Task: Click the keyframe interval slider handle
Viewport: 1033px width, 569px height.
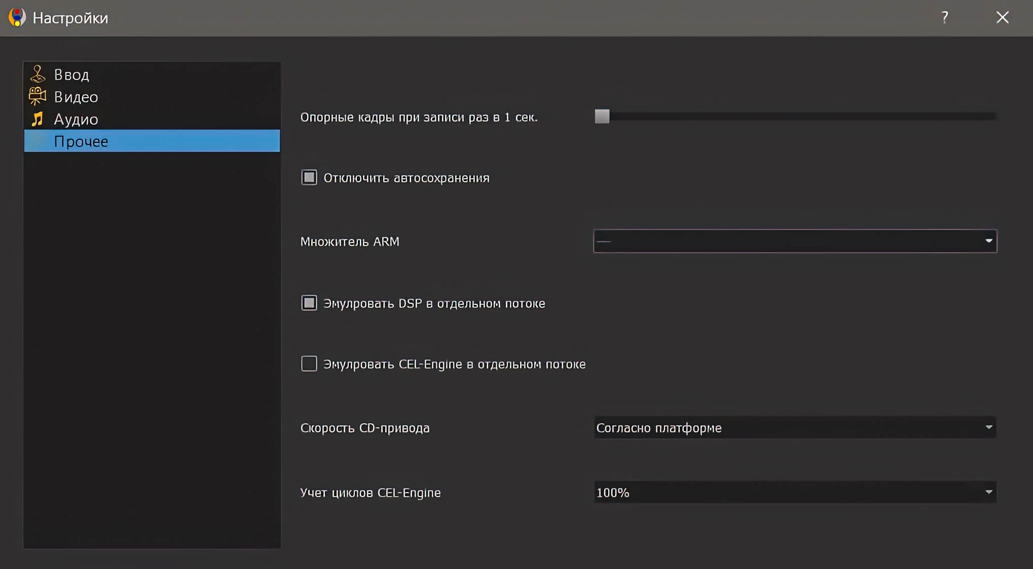Action: [602, 116]
